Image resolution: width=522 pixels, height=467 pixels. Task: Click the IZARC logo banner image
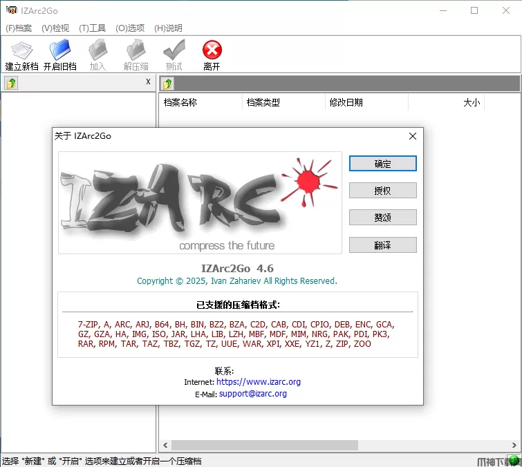pos(200,202)
